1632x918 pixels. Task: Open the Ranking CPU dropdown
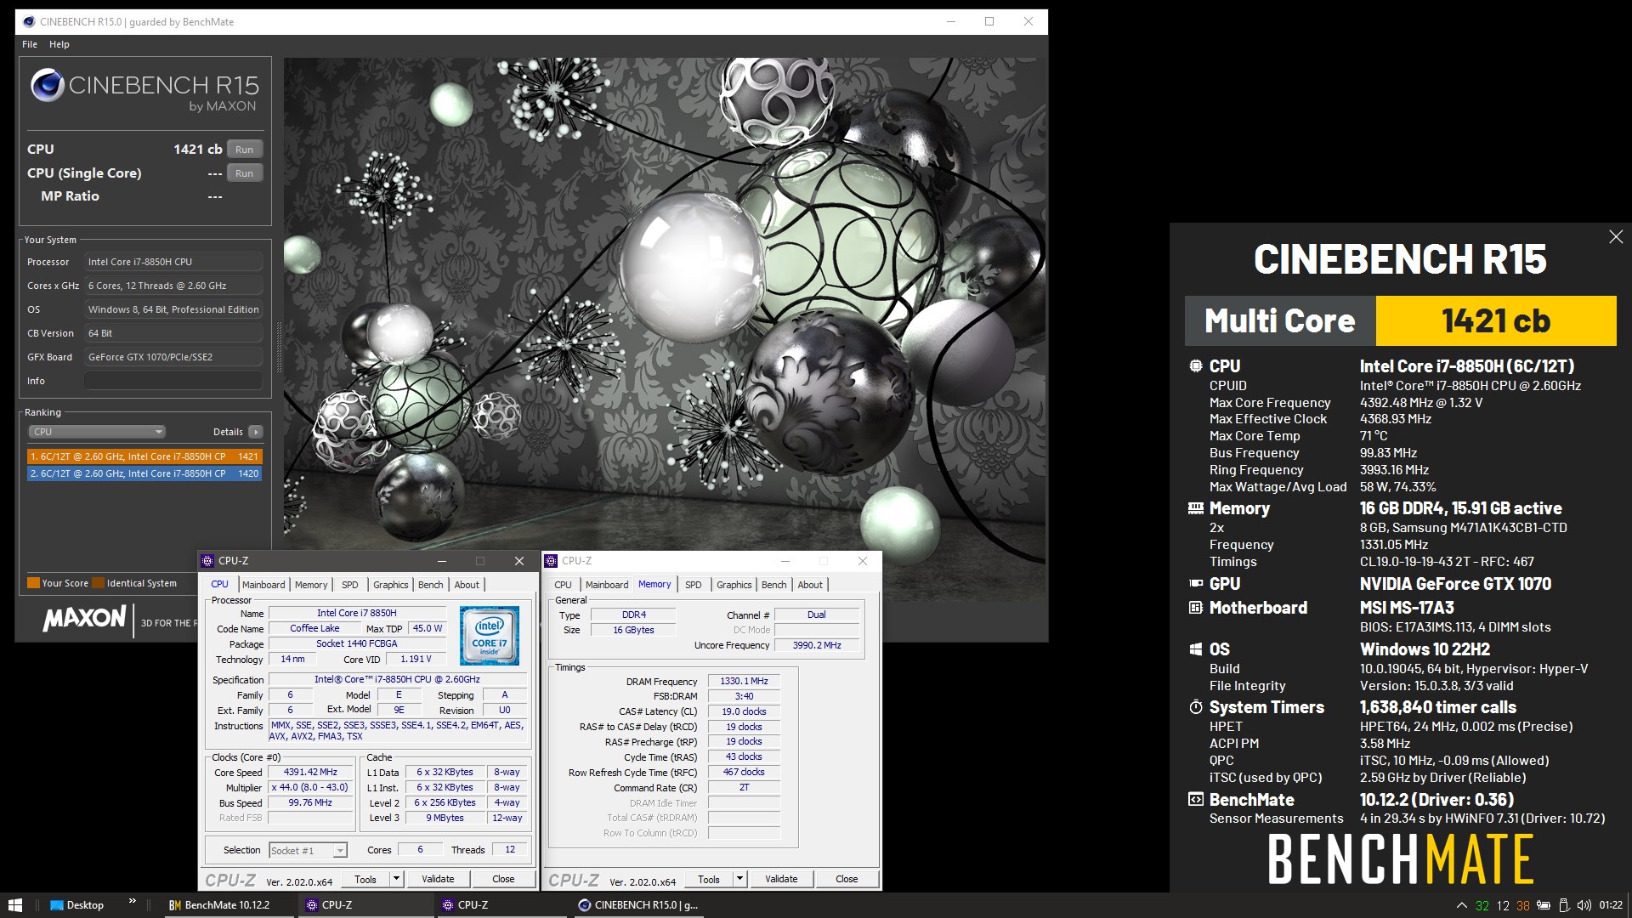(x=97, y=432)
